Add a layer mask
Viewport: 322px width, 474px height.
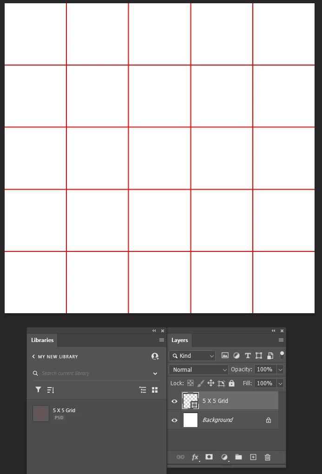[x=209, y=457]
